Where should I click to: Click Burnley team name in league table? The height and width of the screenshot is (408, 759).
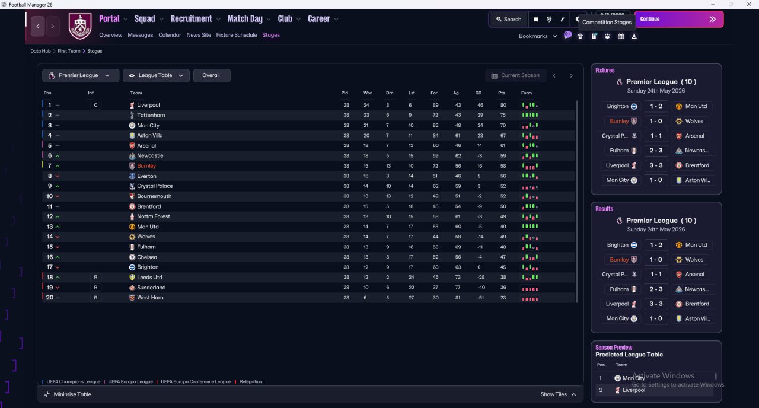tap(146, 166)
